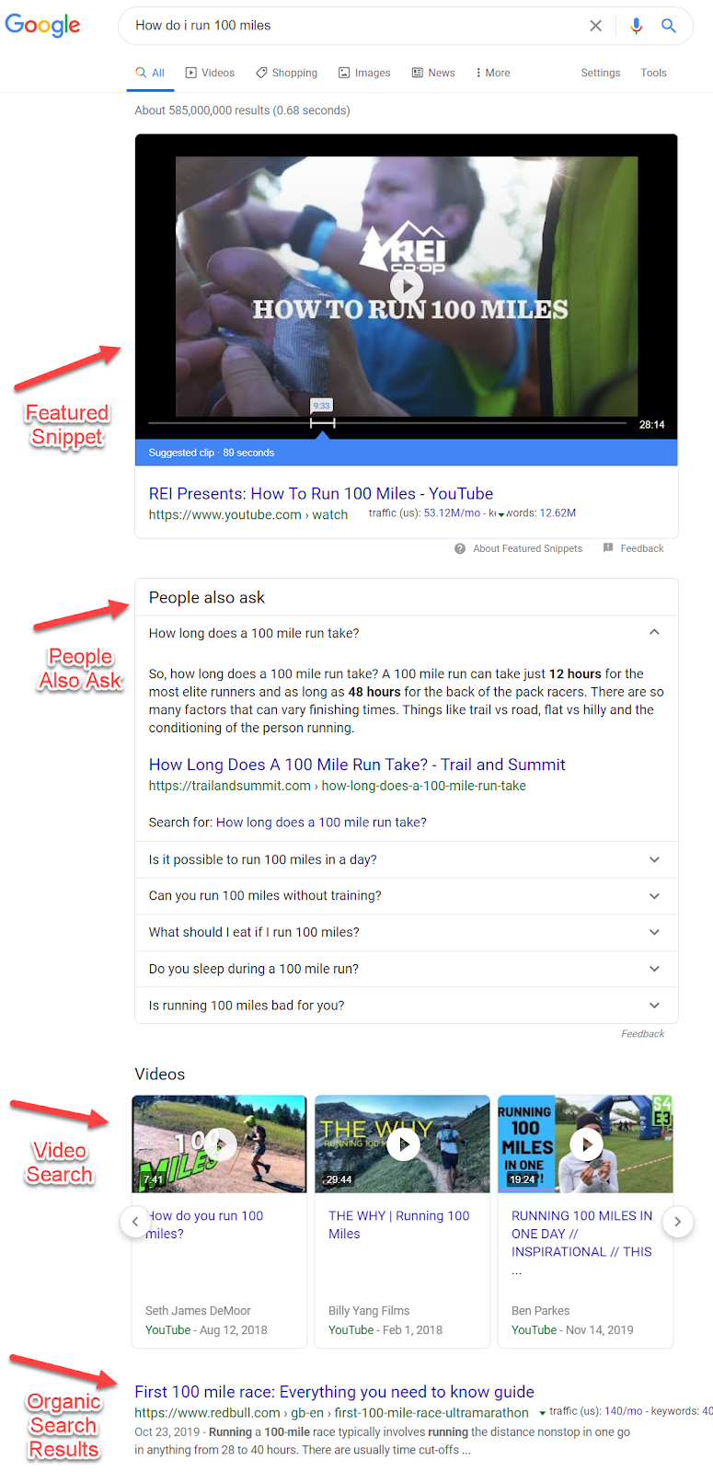This screenshot has width=713, height=1472.
Task: Click the trailandsummit.com URL breadcrumb
Action: pyautogui.click(x=338, y=786)
